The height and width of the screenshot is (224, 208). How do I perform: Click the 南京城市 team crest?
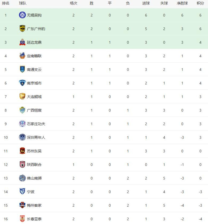tap(22, 83)
